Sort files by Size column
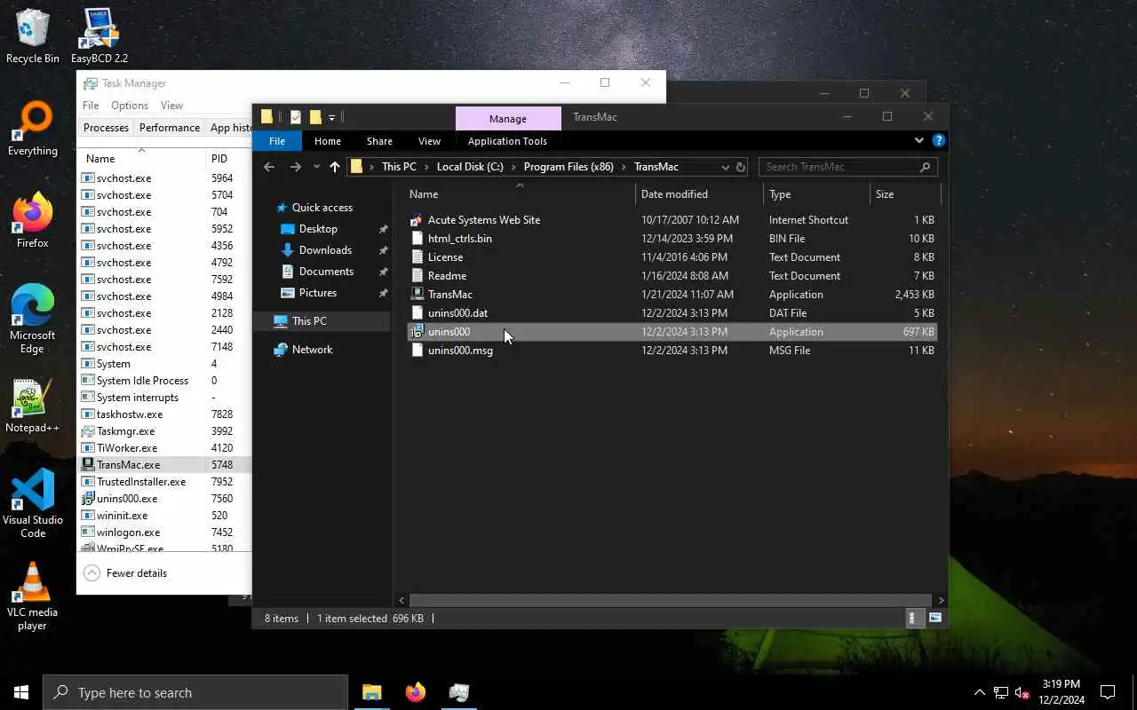 tap(904, 194)
